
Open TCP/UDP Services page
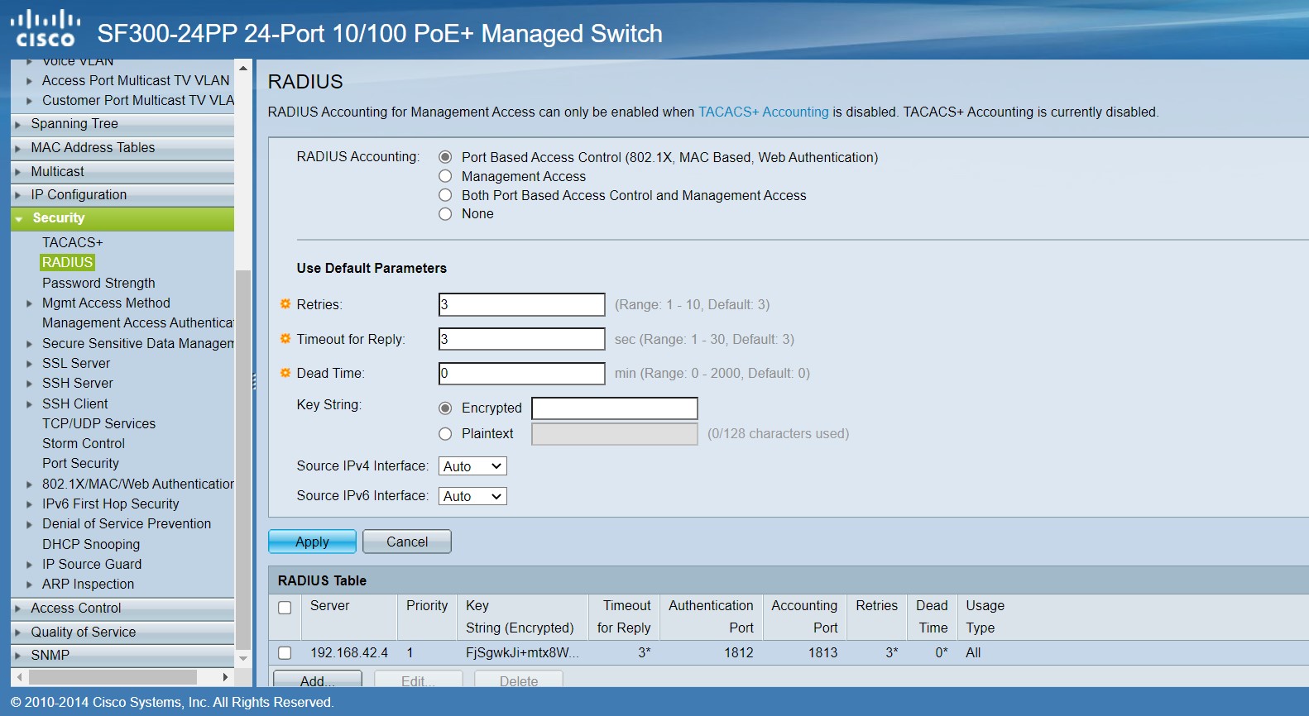pyautogui.click(x=98, y=423)
